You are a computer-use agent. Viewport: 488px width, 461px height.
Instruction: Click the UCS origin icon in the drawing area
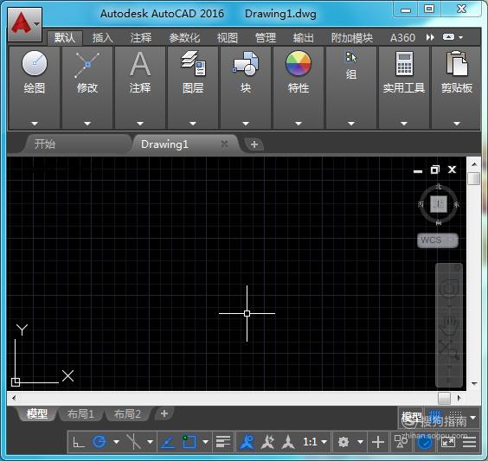(16, 382)
